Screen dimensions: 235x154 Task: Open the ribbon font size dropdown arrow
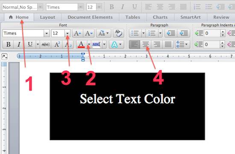point(68,33)
